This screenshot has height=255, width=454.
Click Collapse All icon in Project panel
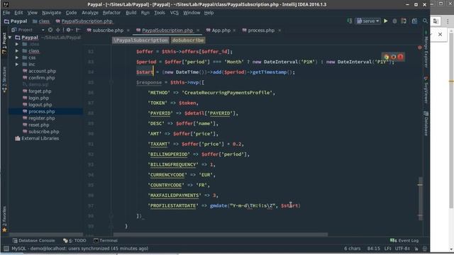[57, 30]
